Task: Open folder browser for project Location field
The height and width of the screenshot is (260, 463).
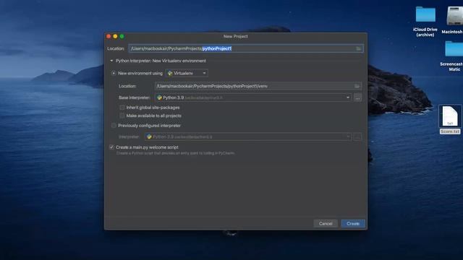Action: pos(359,48)
